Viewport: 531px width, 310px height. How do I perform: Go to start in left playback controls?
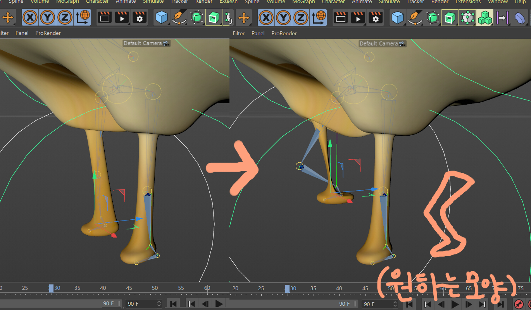click(x=174, y=304)
